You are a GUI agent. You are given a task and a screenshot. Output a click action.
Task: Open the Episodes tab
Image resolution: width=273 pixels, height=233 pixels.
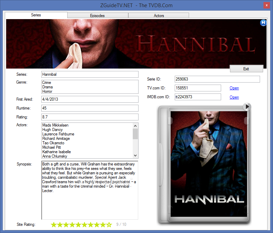98,15
